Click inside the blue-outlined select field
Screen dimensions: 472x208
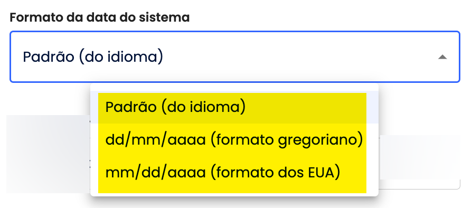pyautogui.click(x=235, y=56)
